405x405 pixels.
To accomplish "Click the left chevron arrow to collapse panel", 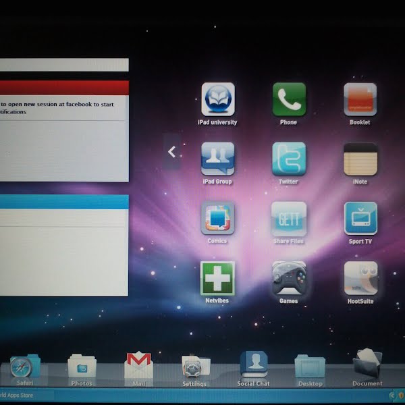I will (x=171, y=152).
